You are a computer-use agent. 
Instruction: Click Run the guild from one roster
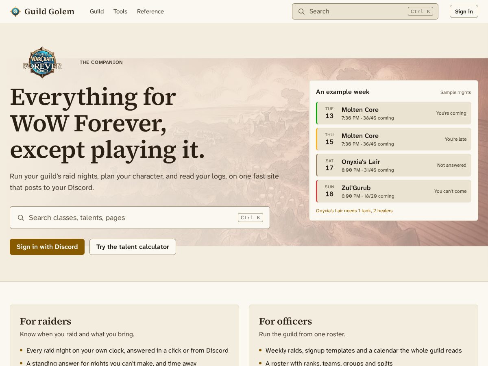[x=302, y=334]
